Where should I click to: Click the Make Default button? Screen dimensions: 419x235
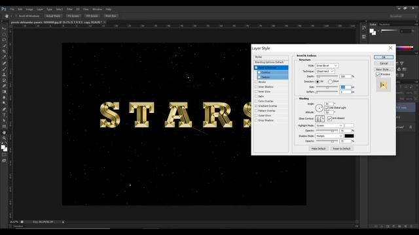[319, 149]
